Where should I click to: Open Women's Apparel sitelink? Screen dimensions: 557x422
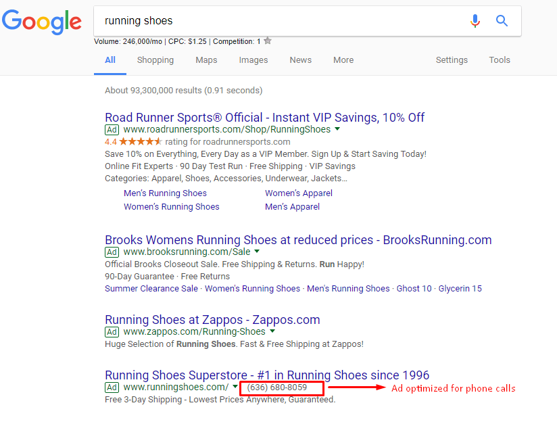[299, 193]
